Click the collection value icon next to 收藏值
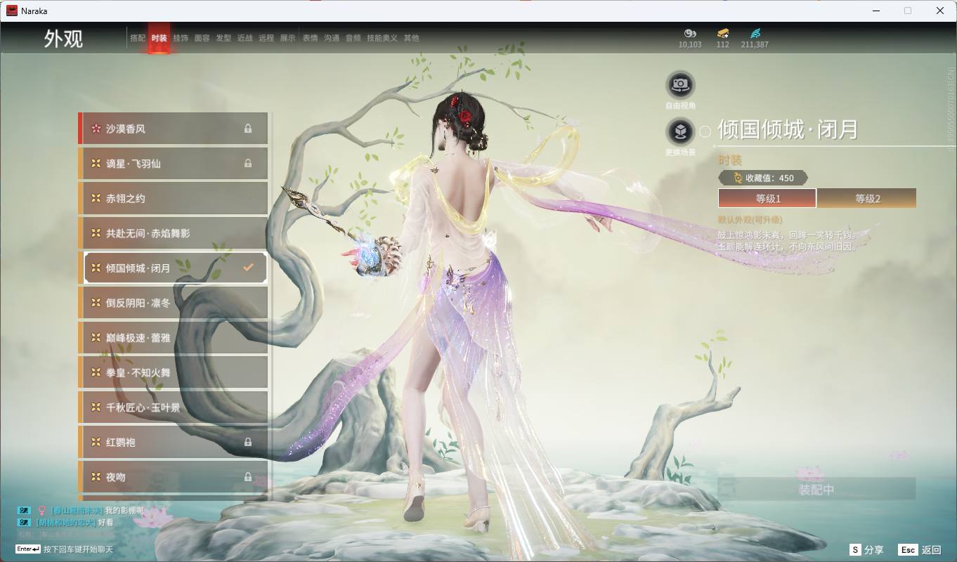 pyautogui.click(x=737, y=178)
